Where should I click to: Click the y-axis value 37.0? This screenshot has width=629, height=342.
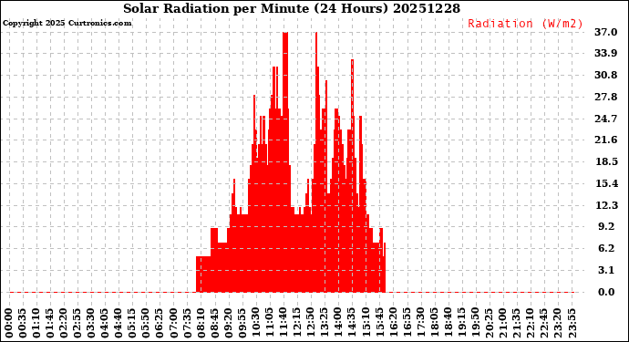605,32
